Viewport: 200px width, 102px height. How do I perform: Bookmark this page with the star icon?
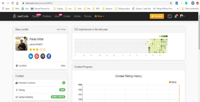(171, 3)
